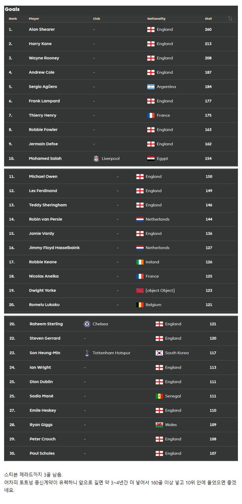Click the South Korea flag icon
This screenshot has width=242, height=504.
159,353
